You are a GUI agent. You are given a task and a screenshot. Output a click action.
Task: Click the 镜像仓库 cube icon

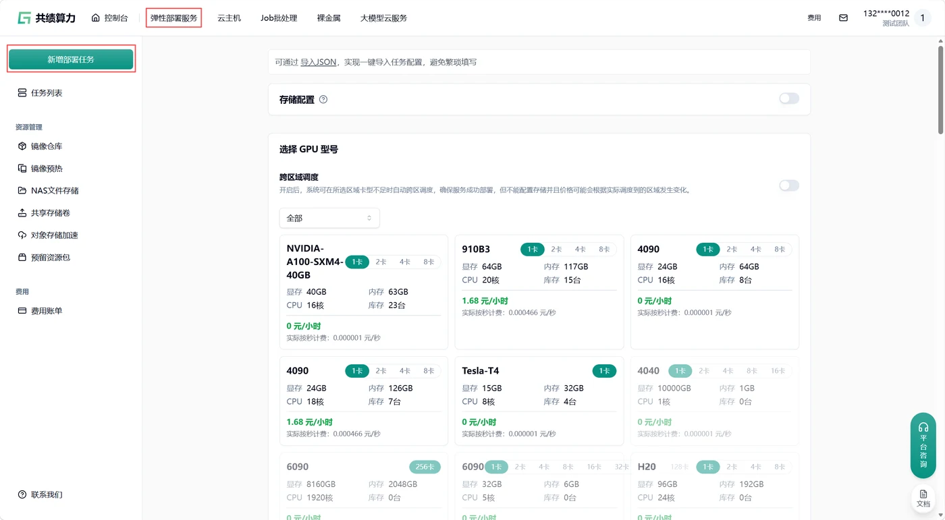pos(22,146)
